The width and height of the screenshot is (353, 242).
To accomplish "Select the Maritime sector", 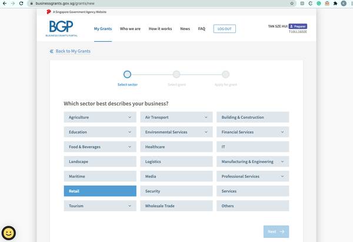I will coord(100,176).
